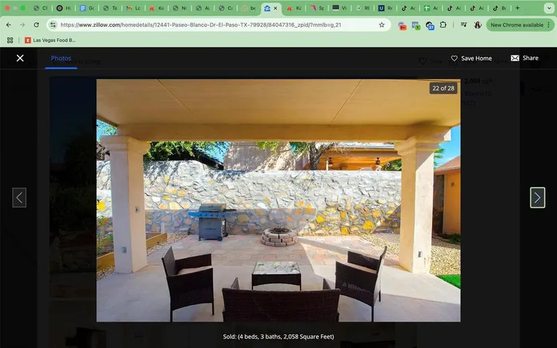Viewport: 557px width, 348px height.
Task: Go to the previous listing photo
Action: click(20, 197)
